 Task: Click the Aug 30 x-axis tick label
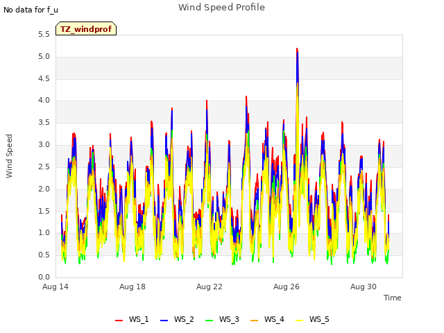tap(364, 287)
